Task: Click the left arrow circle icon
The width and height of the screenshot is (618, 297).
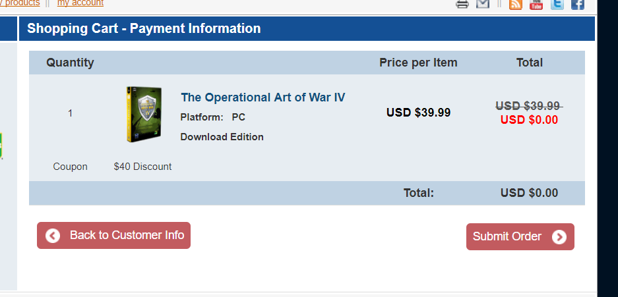Action: [53, 236]
